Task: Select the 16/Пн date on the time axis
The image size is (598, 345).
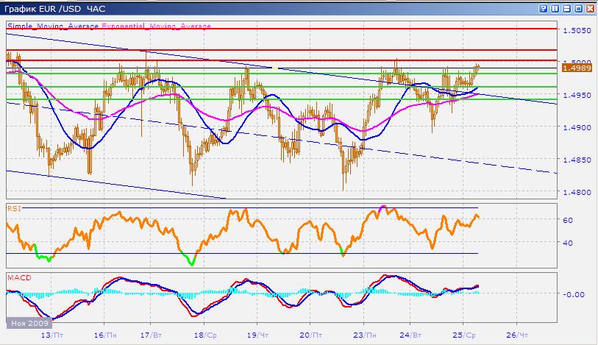Action: [105, 335]
